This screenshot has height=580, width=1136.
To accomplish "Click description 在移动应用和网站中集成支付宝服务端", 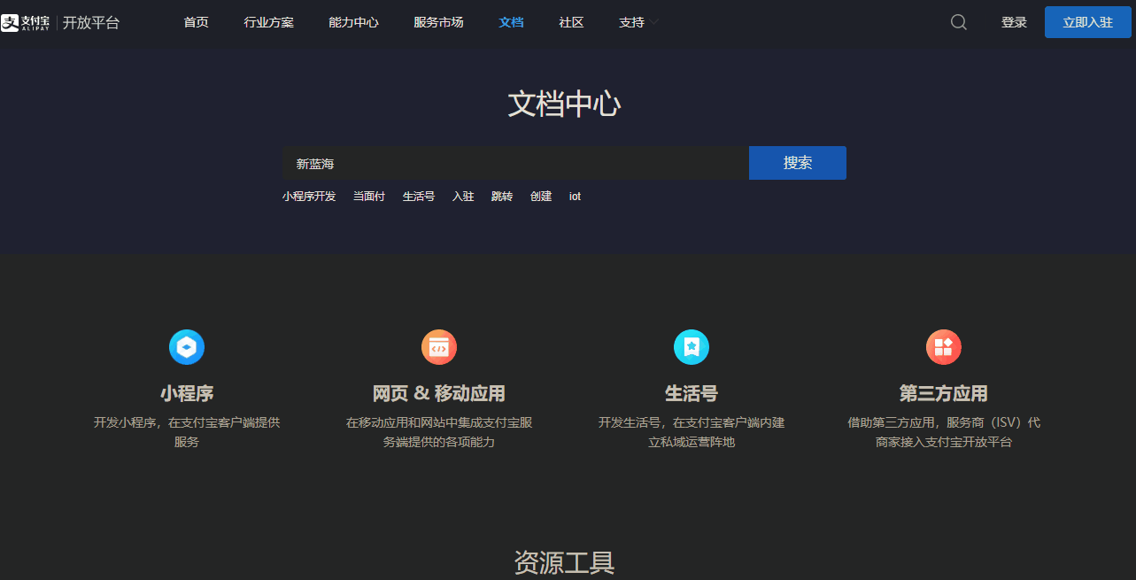I will click(439, 432).
